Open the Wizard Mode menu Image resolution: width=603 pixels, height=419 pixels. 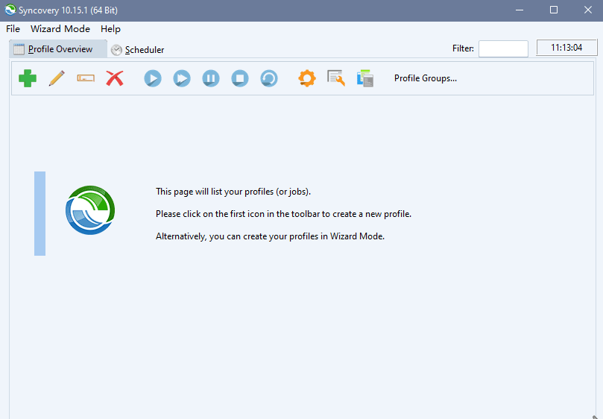pos(60,29)
